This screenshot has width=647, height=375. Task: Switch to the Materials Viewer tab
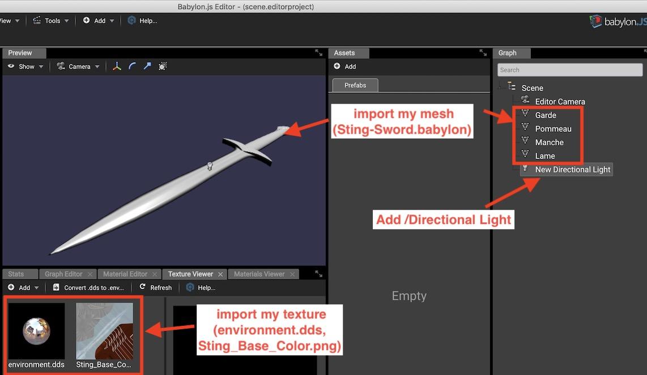point(259,274)
